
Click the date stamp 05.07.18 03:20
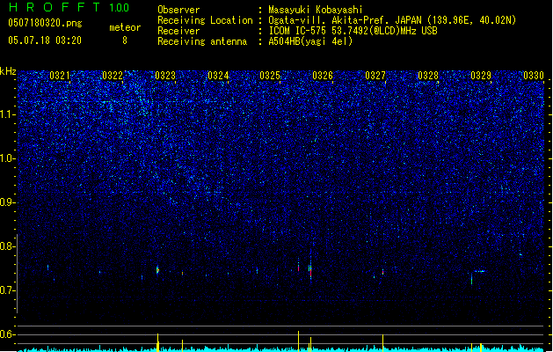(x=45, y=40)
